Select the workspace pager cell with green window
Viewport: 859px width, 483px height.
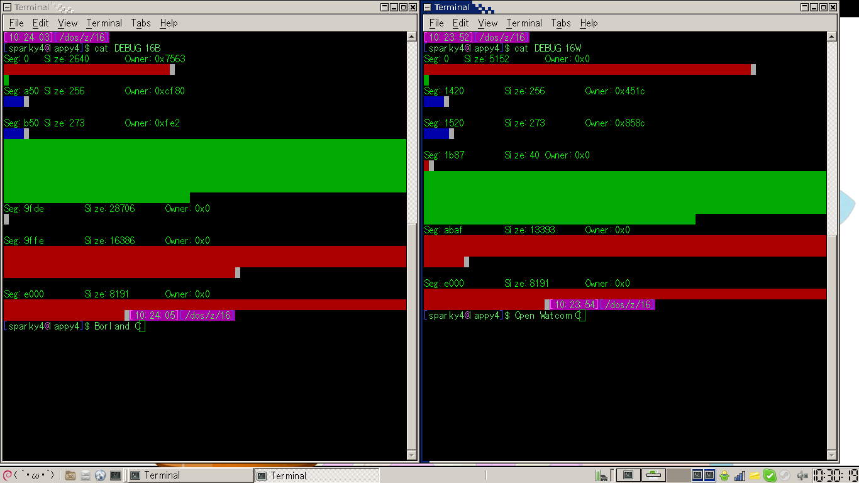pyautogui.click(x=653, y=475)
